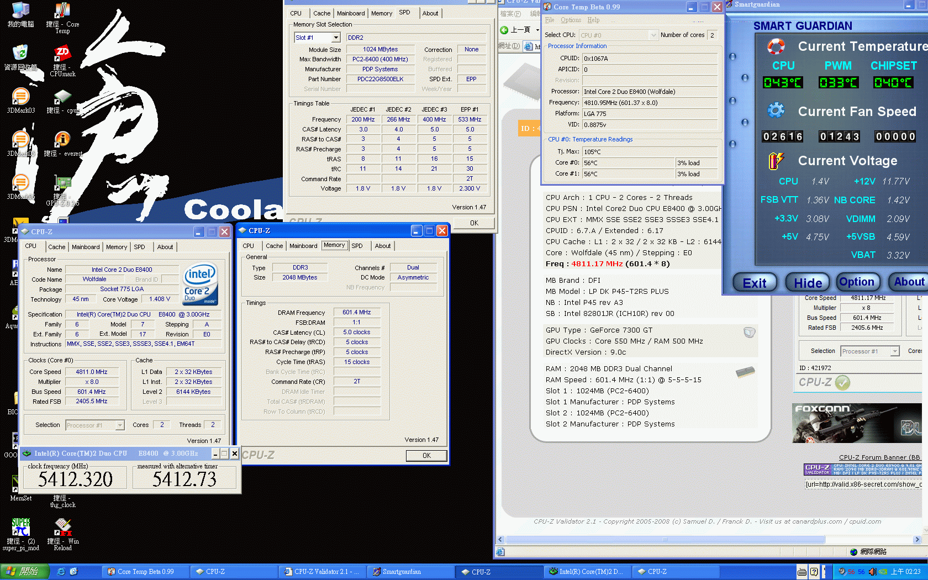The image size is (928, 580).
Task: Click the browser Back arrow icon
Action: [x=504, y=30]
